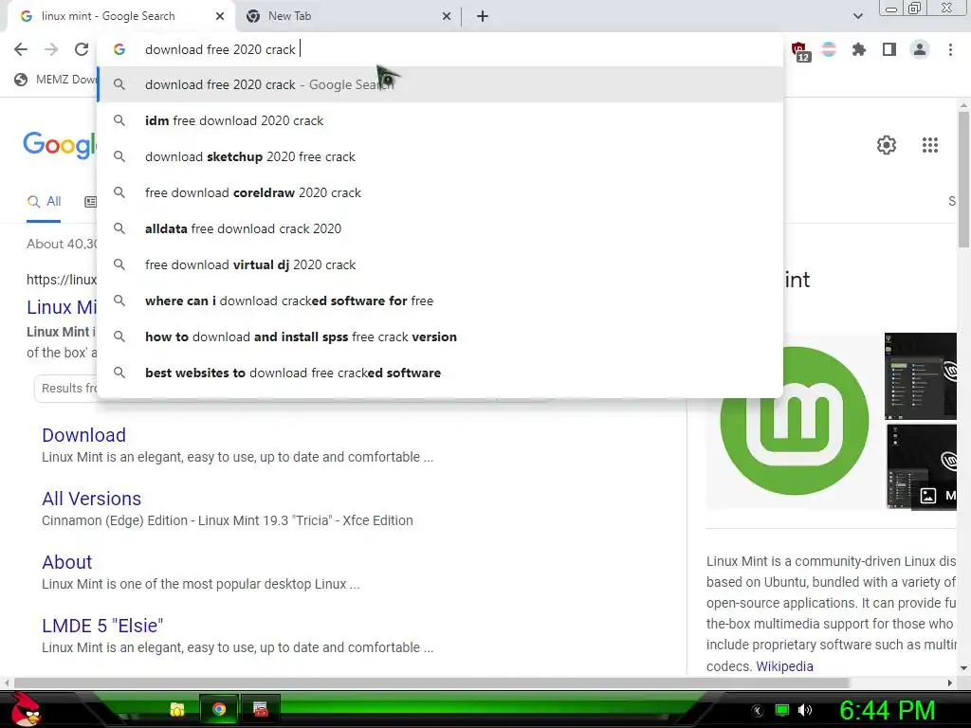Open the Chrome profile avatar
The width and height of the screenshot is (971, 728).
[920, 49]
